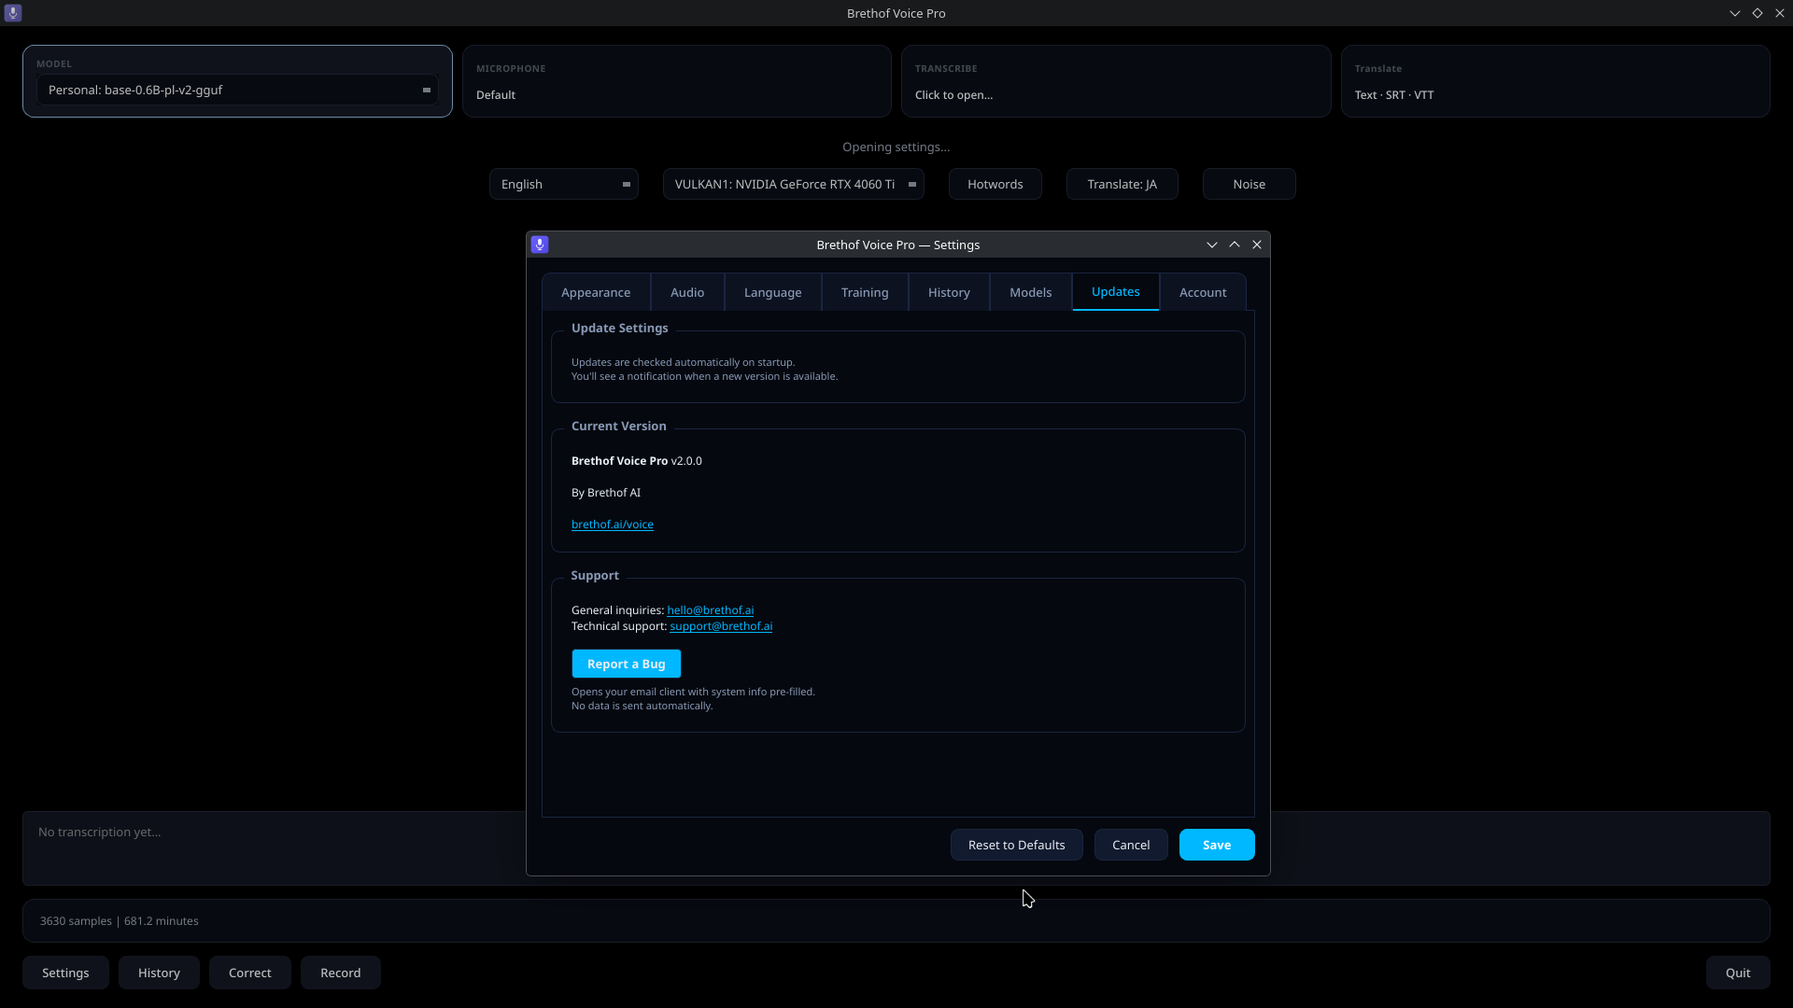
Task: Click the '3630 samples | 681.2 minutes' status text
Action: coord(119,921)
